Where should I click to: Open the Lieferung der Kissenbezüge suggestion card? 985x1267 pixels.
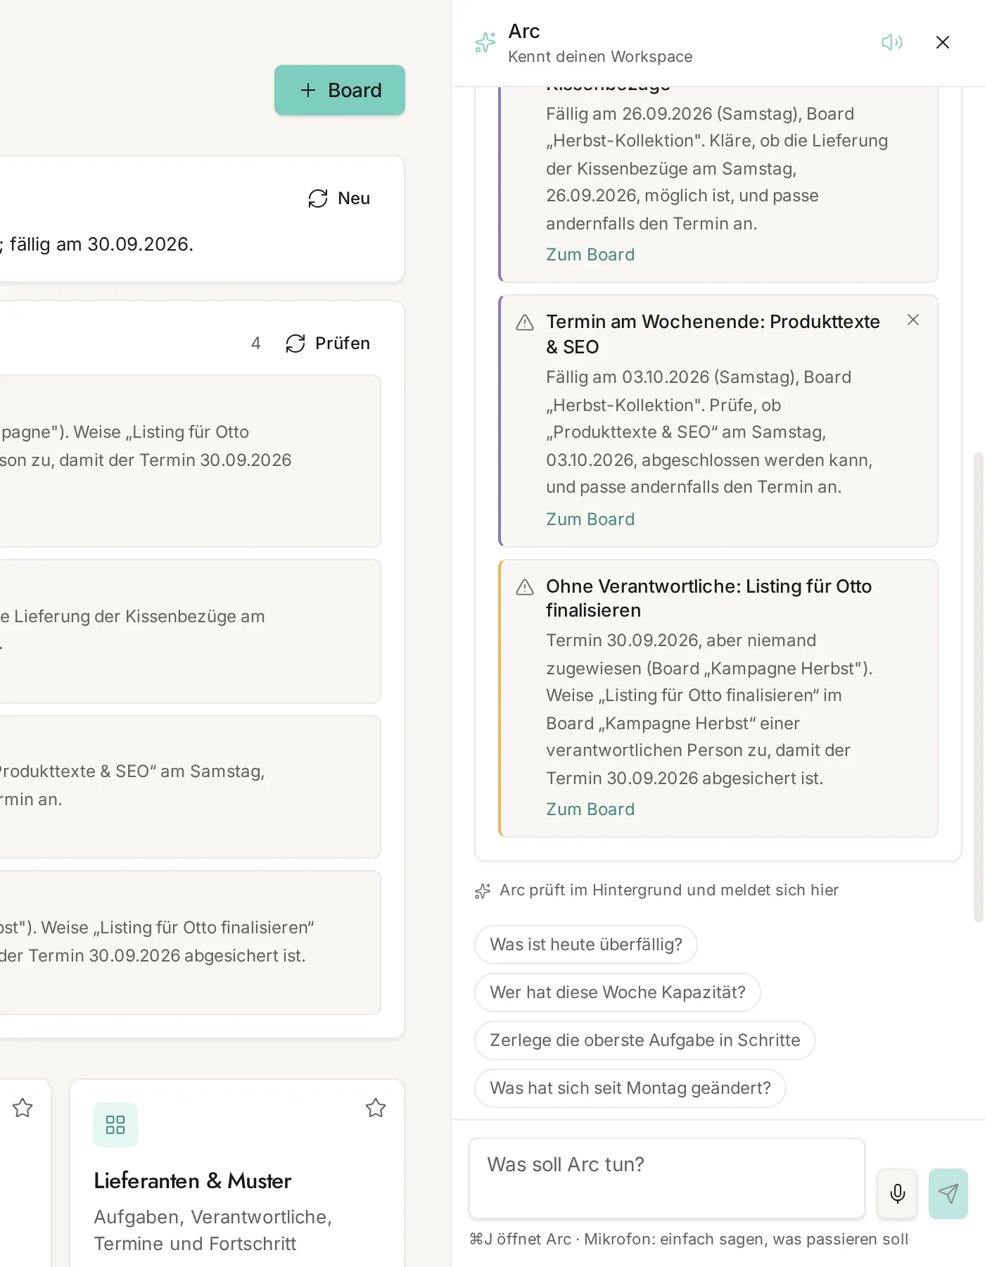[190, 631]
